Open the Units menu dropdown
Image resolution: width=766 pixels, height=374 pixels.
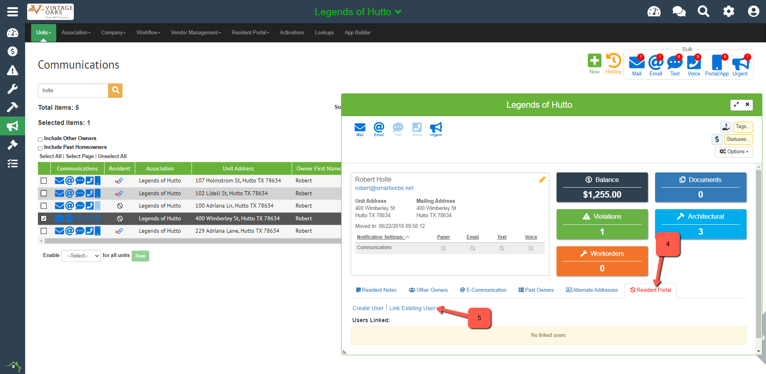coord(43,33)
